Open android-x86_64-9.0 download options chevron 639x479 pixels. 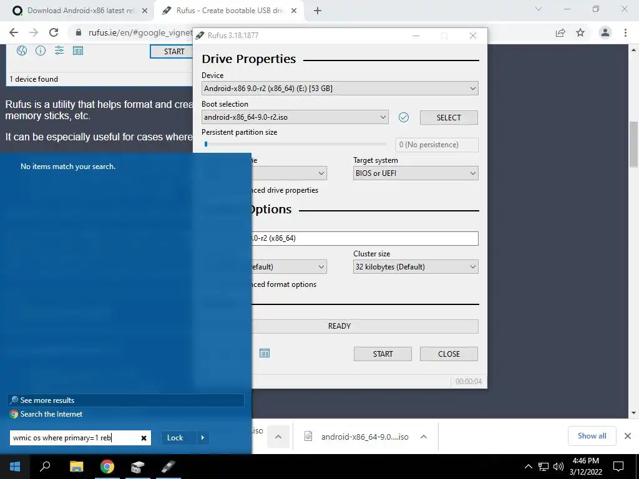[424, 437]
